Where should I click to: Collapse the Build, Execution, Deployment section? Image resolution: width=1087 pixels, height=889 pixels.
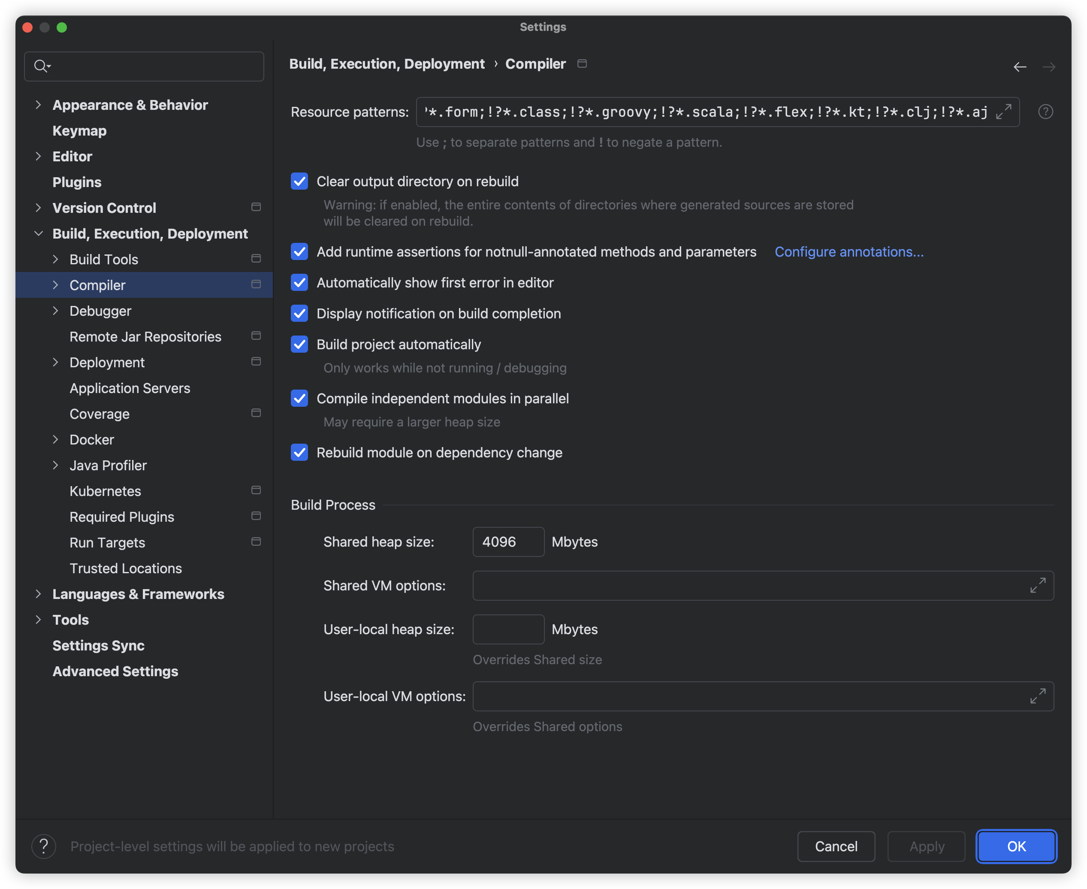(x=39, y=233)
